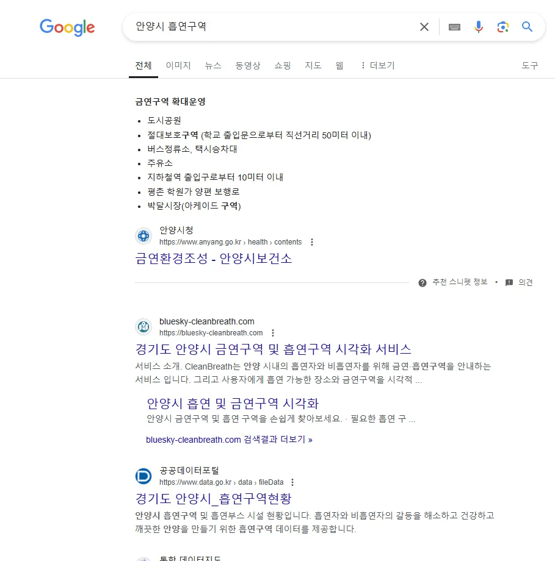The image size is (555, 561).
Task: Click the question mark next to 추천 스니펫 정보
Action: [421, 282]
